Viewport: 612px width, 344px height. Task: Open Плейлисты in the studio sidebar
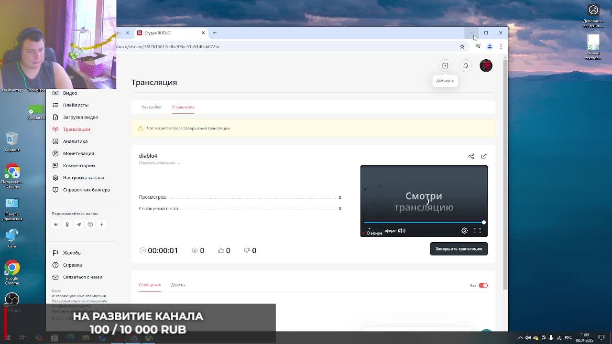[x=76, y=105]
